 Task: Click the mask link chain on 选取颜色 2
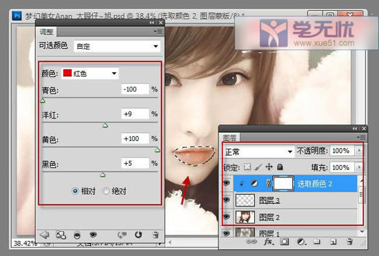pyautogui.click(x=268, y=184)
